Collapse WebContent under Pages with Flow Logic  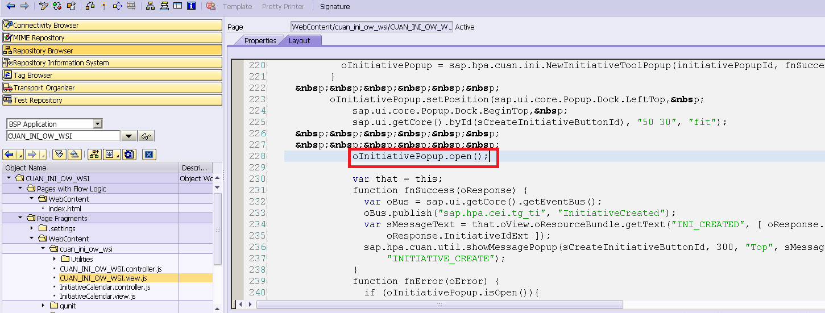pos(32,199)
